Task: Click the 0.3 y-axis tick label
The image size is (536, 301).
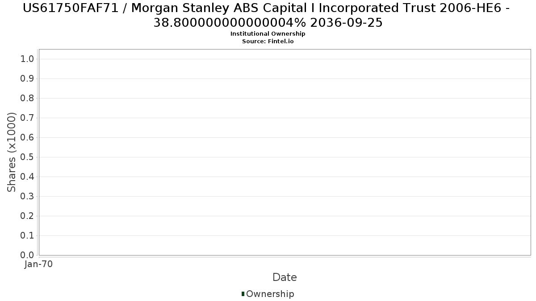Action: click(x=27, y=196)
